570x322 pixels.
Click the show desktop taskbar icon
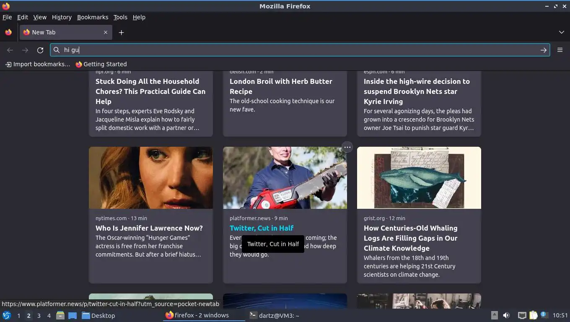pyautogui.click(x=73, y=316)
